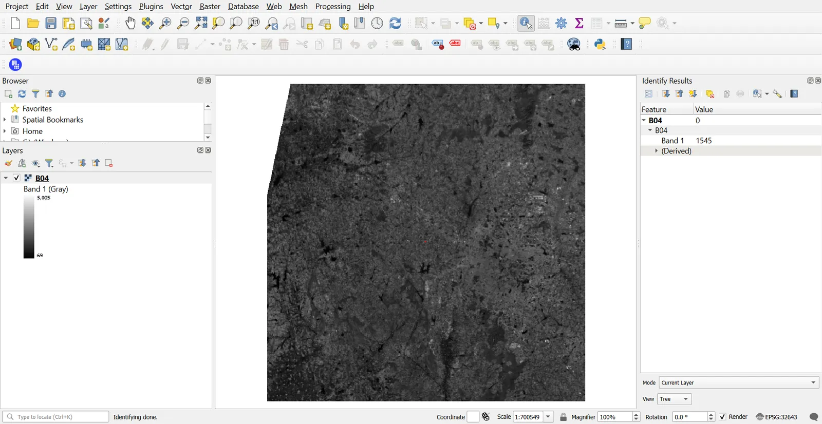Open statistical summary sigma icon
This screenshot has height=424, width=822.
580,23
